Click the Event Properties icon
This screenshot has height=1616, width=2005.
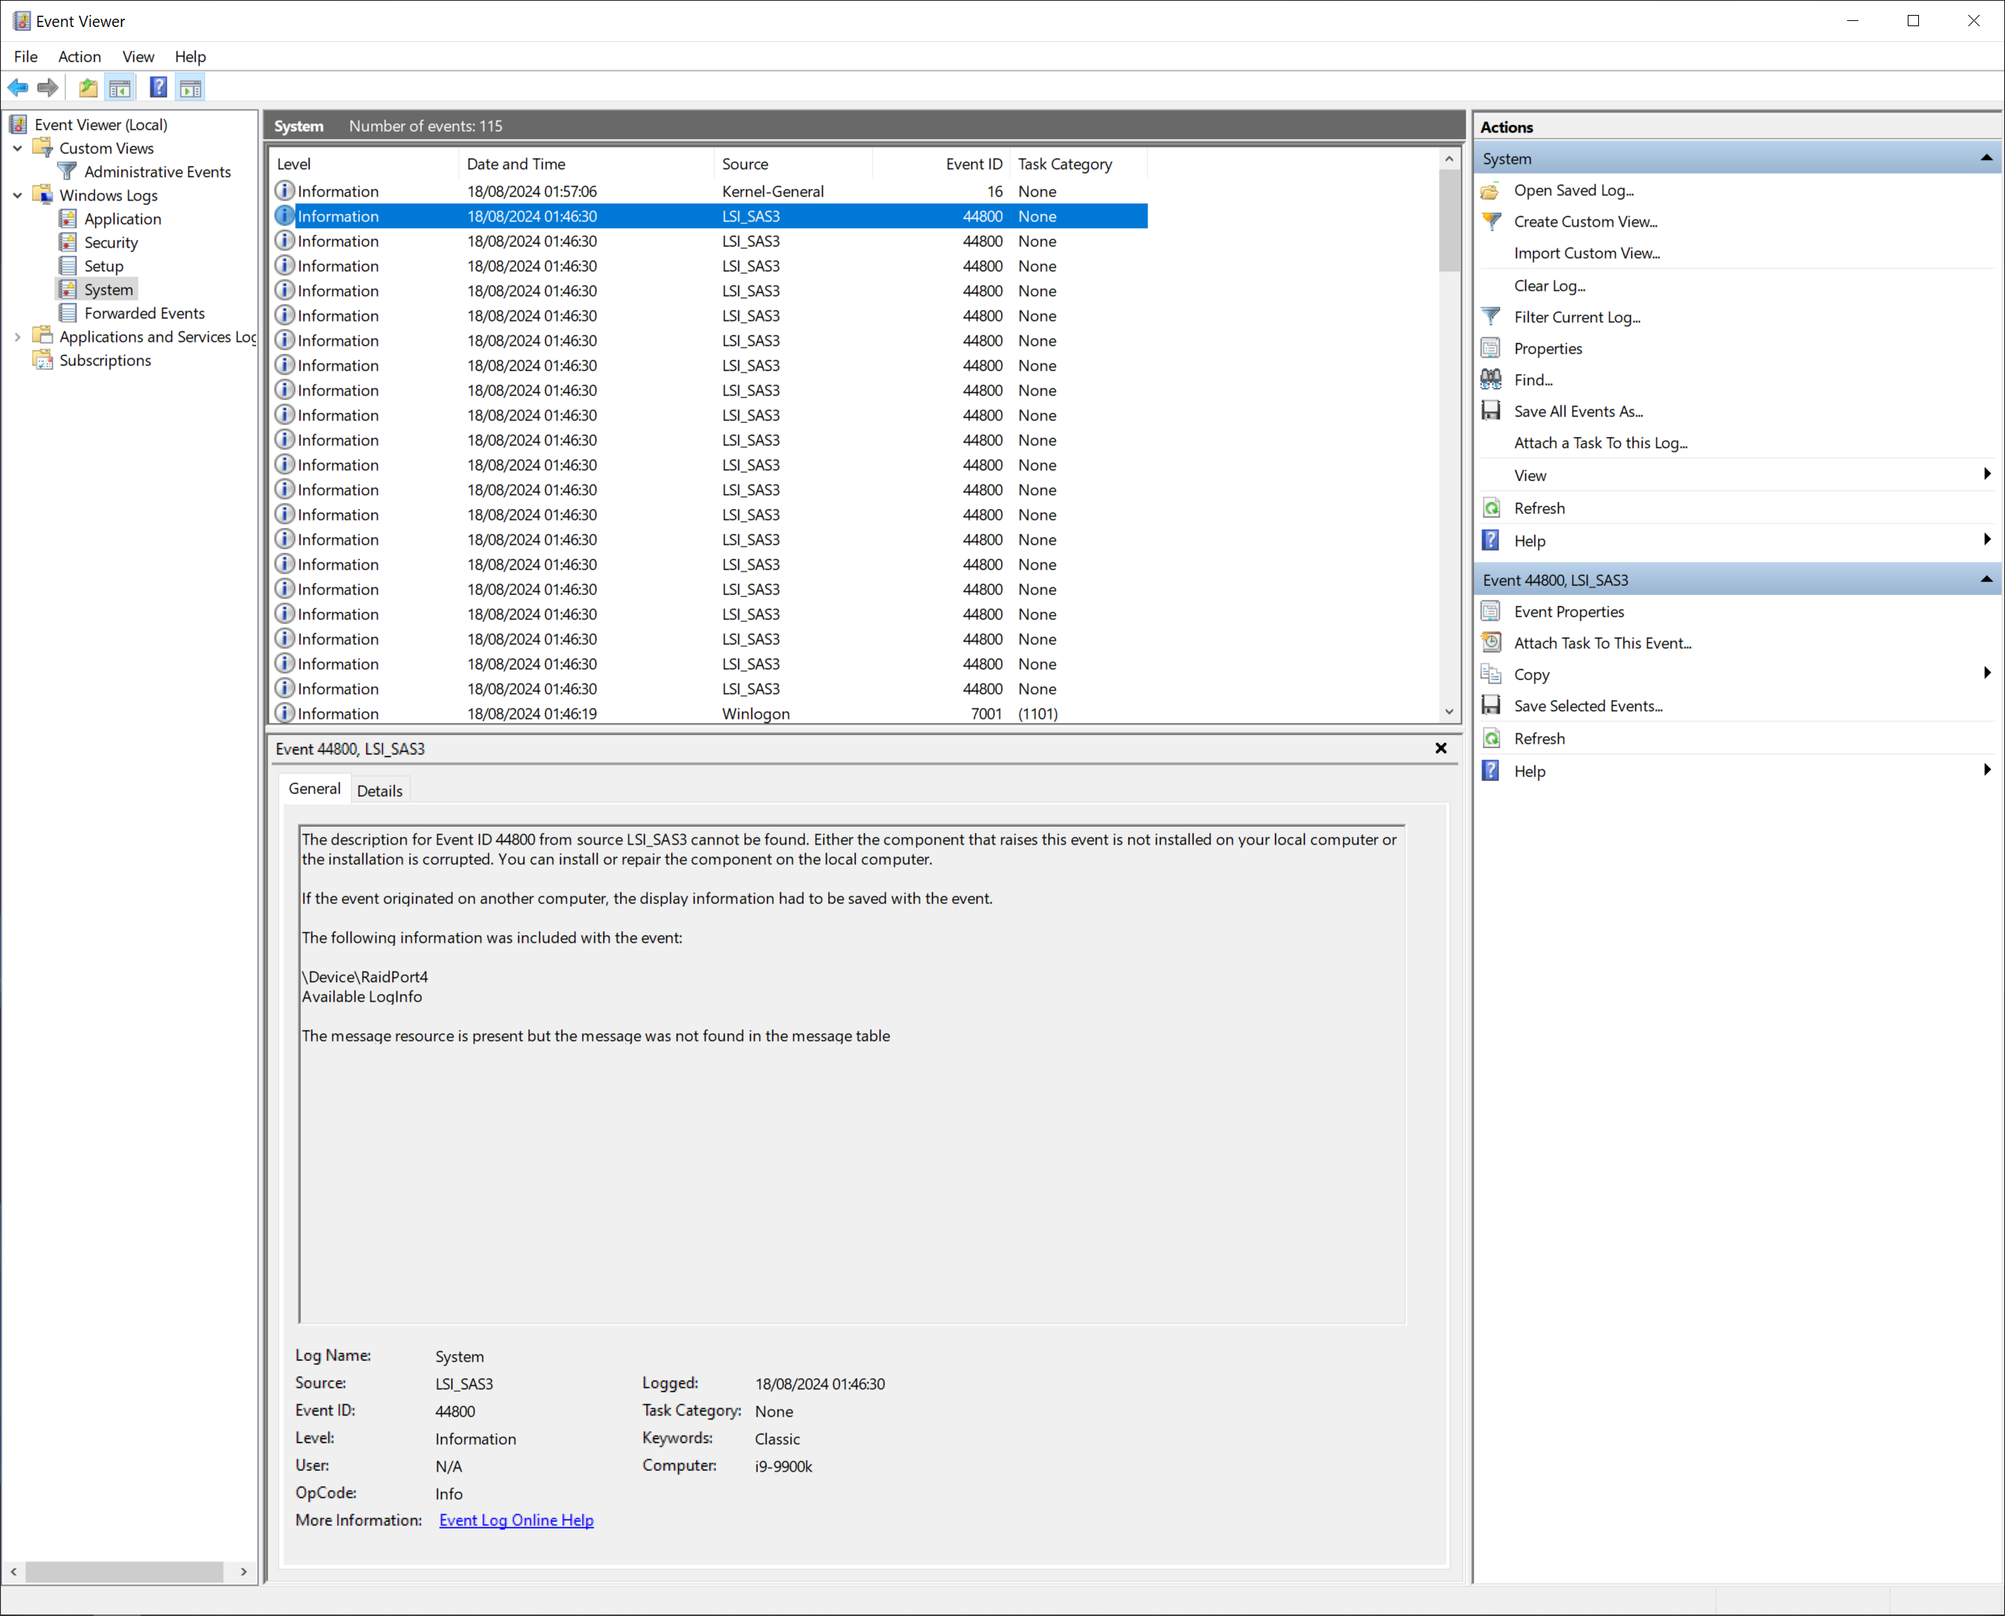tap(1491, 611)
